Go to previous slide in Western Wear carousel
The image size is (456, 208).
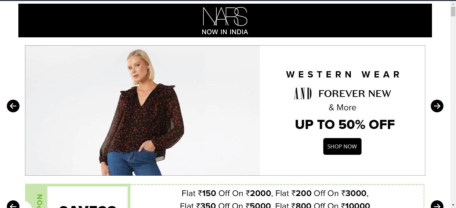pyautogui.click(x=13, y=106)
